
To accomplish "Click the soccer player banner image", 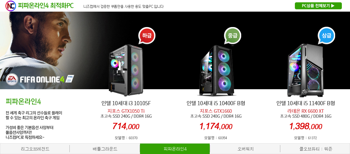I will pyautogui.click(x=47, y=50).
